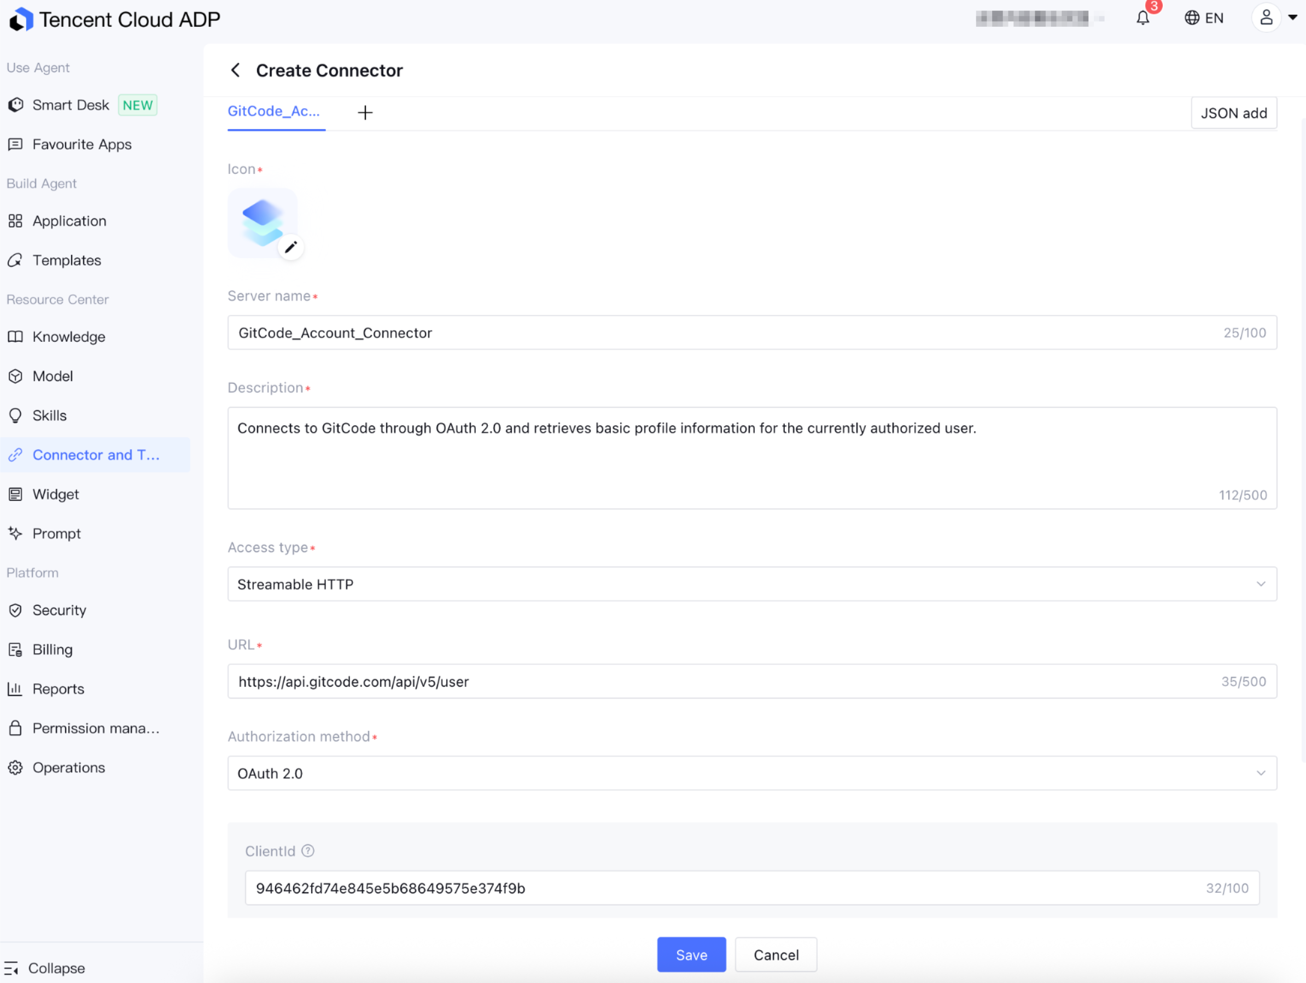1306x983 pixels.
Task: Click the Application grid icon
Action: tap(16, 221)
